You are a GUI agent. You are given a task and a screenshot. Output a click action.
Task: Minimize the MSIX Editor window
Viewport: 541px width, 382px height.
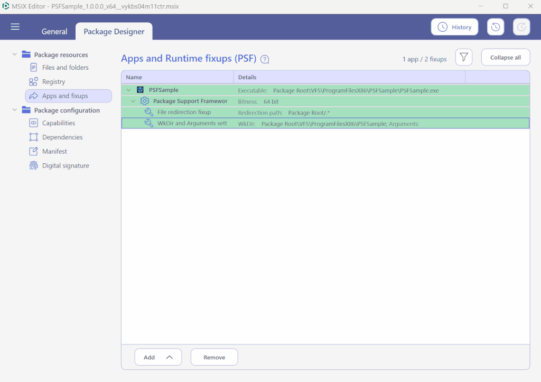[480, 6]
